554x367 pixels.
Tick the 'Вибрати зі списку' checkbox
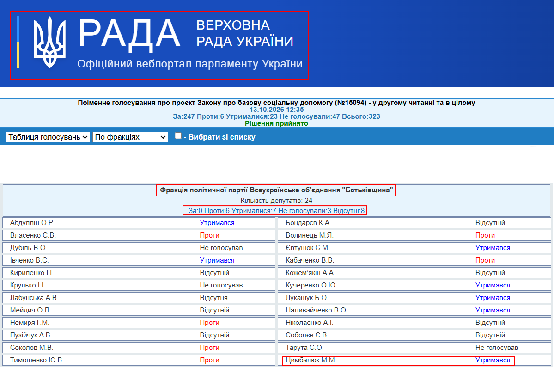(178, 136)
